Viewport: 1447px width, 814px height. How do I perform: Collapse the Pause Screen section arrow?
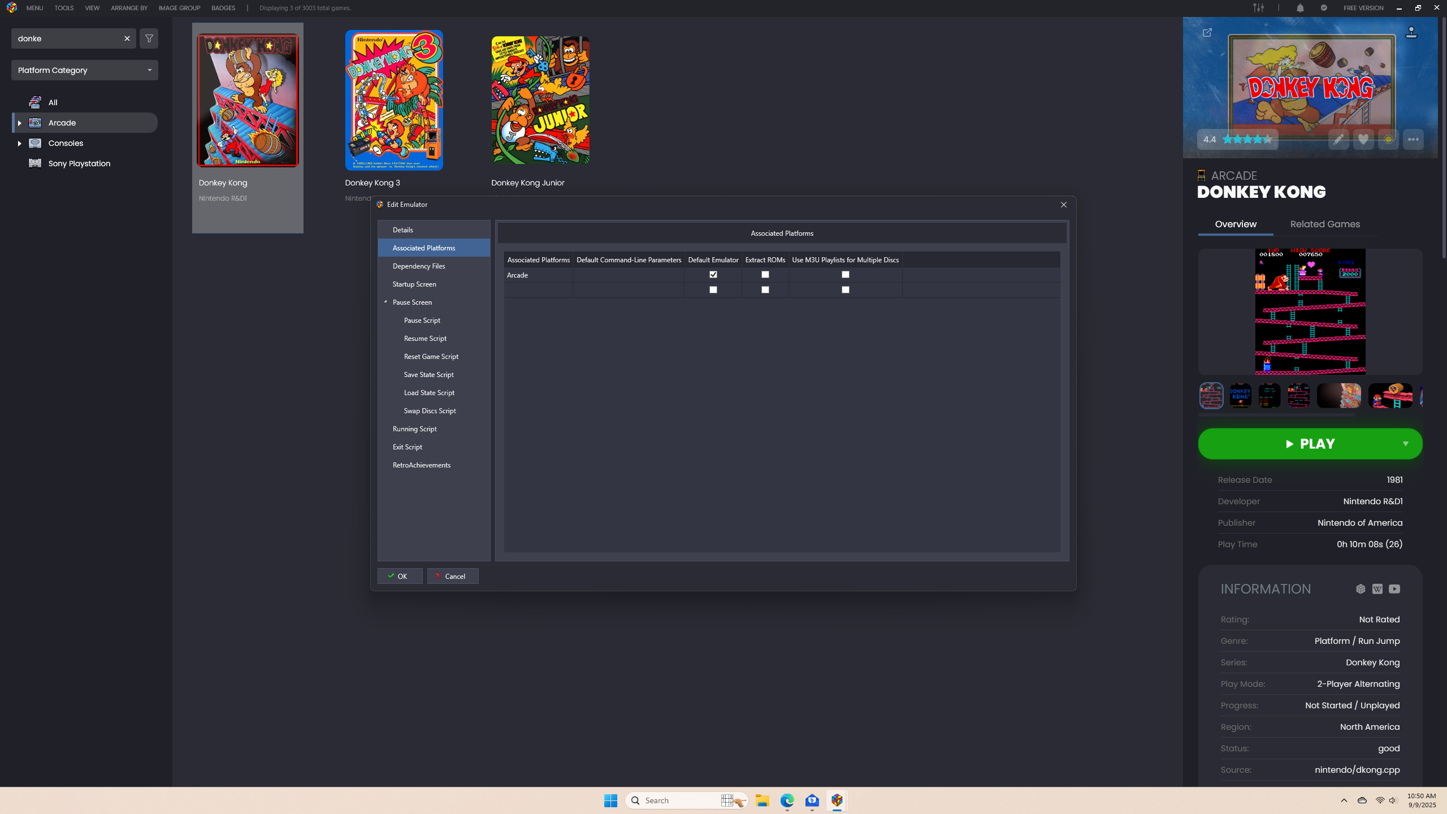pyautogui.click(x=385, y=302)
